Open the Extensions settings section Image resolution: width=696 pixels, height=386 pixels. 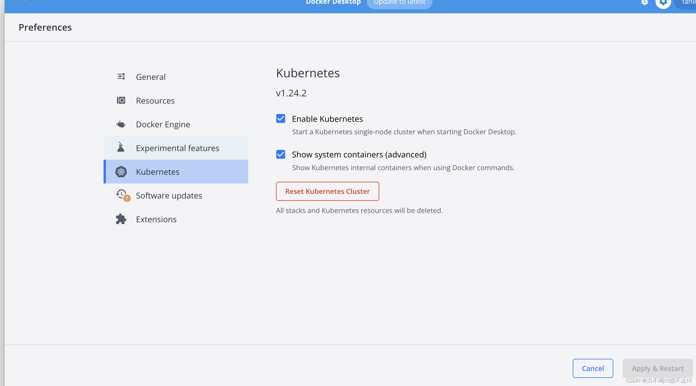176,219
